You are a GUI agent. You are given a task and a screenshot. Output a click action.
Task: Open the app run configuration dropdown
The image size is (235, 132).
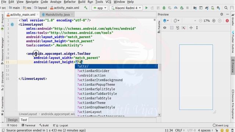point(100,8)
